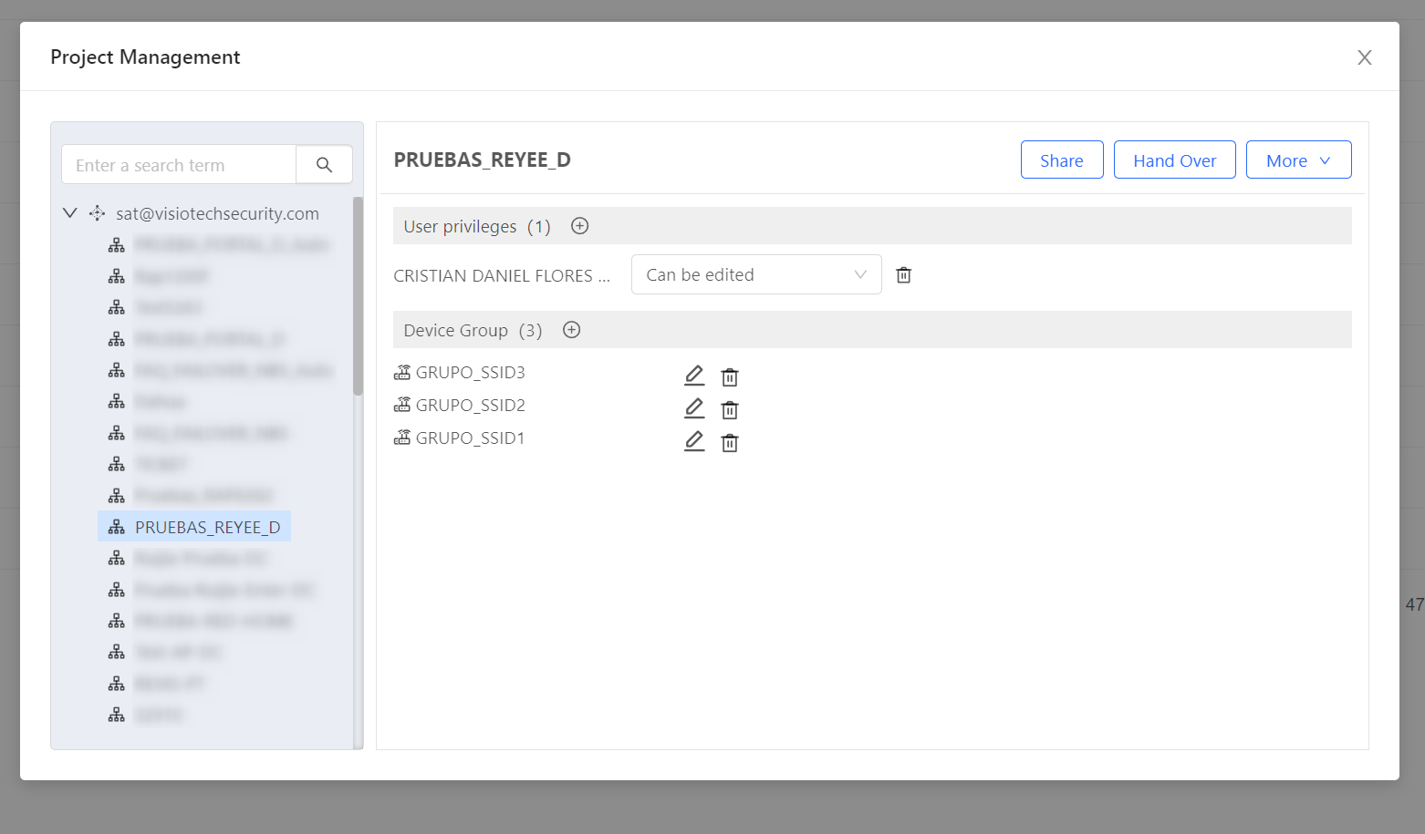Click the Hand Over button

[x=1174, y=160]
